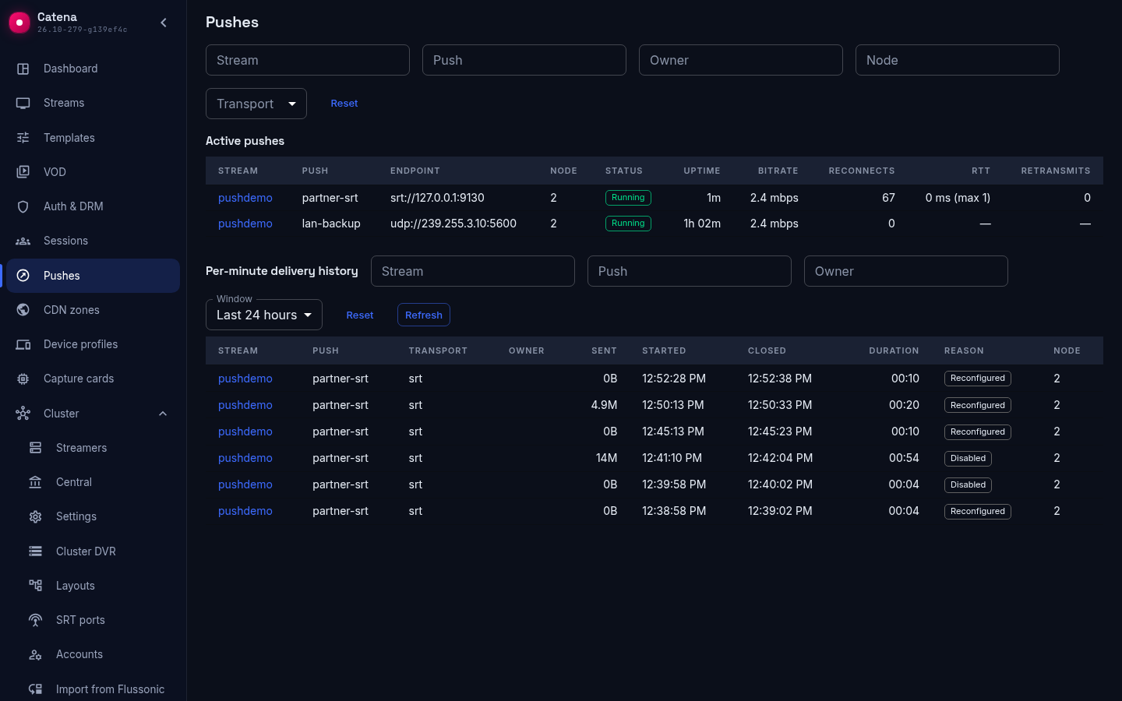Image resolution: width=1122 pixels, height=701 pixels.
Task: Open pushdemo link in lan-backup row
Action: [245, 224]
